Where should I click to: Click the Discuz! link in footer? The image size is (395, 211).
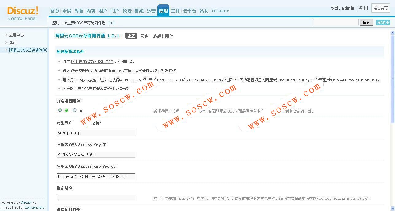click(x=26, y=202)
